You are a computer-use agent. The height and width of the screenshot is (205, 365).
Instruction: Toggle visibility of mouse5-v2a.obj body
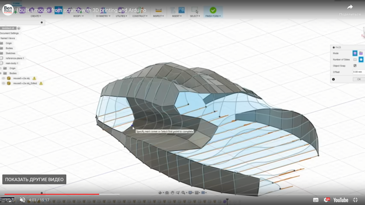(4, 78)
